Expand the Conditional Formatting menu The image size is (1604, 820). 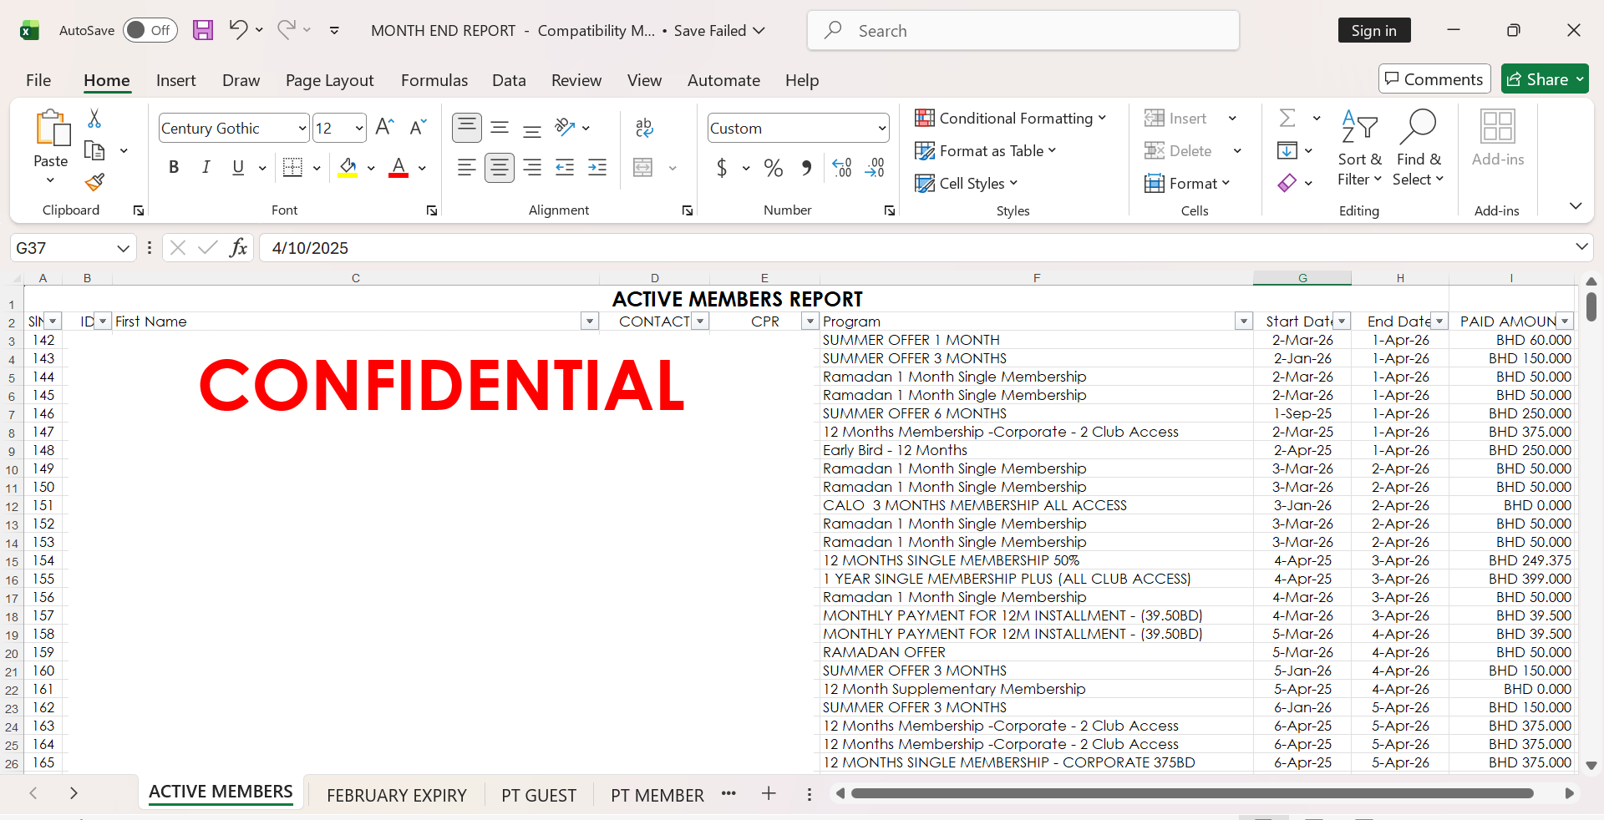pos(1010,118)
